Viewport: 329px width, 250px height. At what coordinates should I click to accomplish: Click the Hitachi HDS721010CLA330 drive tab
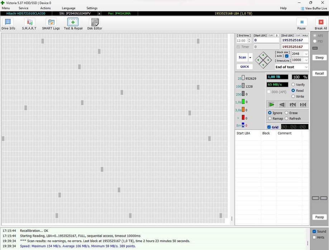26,14
